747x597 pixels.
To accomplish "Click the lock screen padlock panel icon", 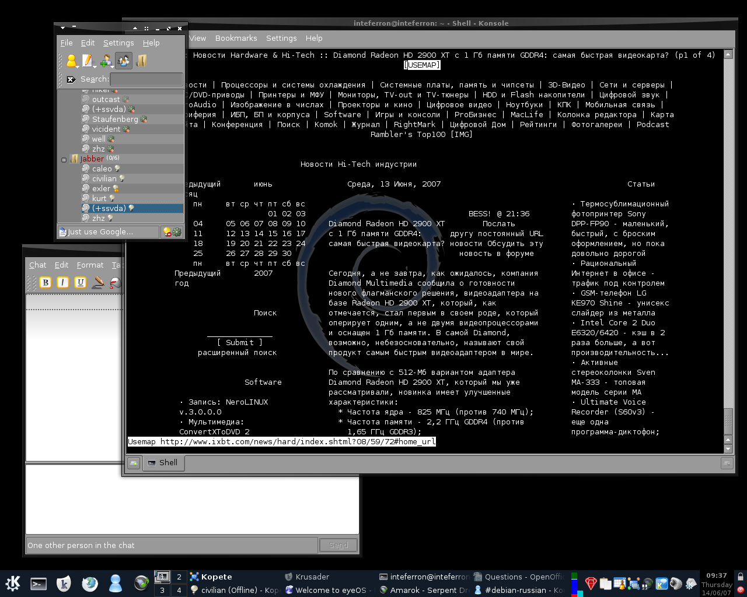I will (741, 577).
